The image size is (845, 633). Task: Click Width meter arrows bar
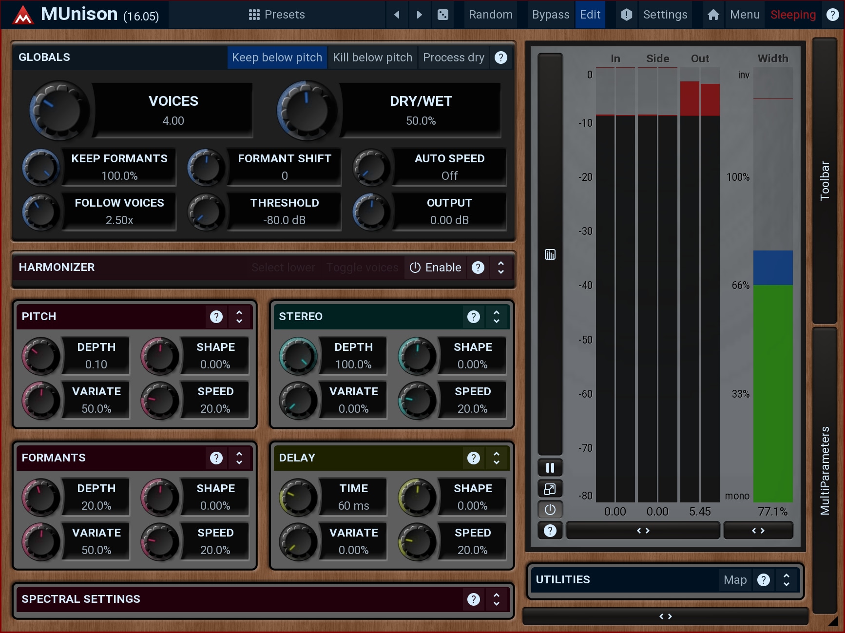point(758,531)
